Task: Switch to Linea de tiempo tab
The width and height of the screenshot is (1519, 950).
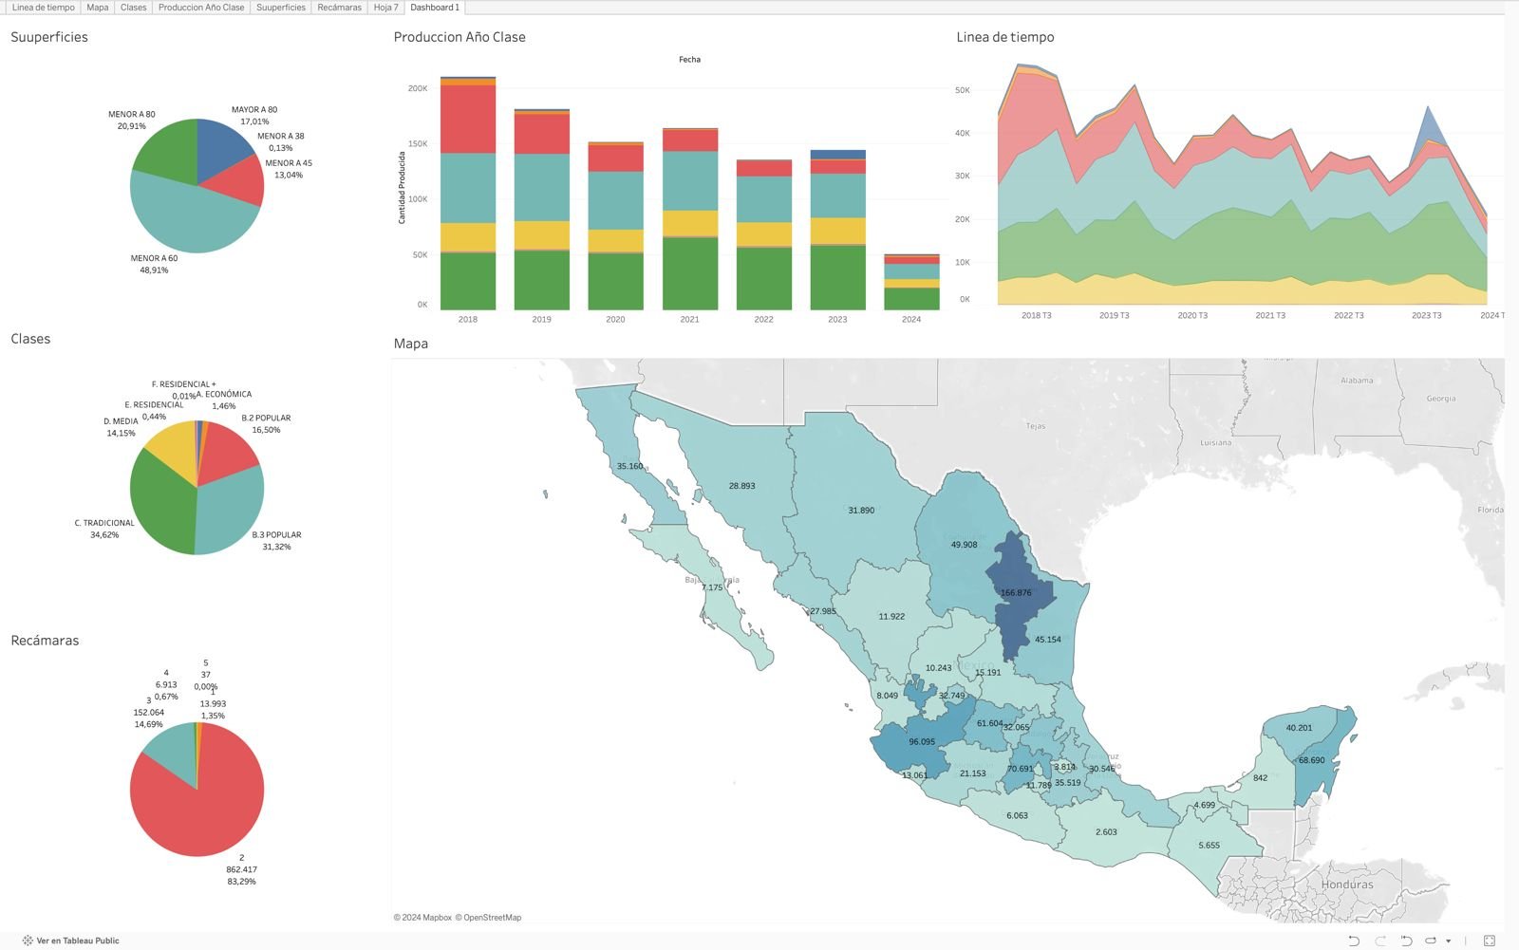Action: pos(43,7)
